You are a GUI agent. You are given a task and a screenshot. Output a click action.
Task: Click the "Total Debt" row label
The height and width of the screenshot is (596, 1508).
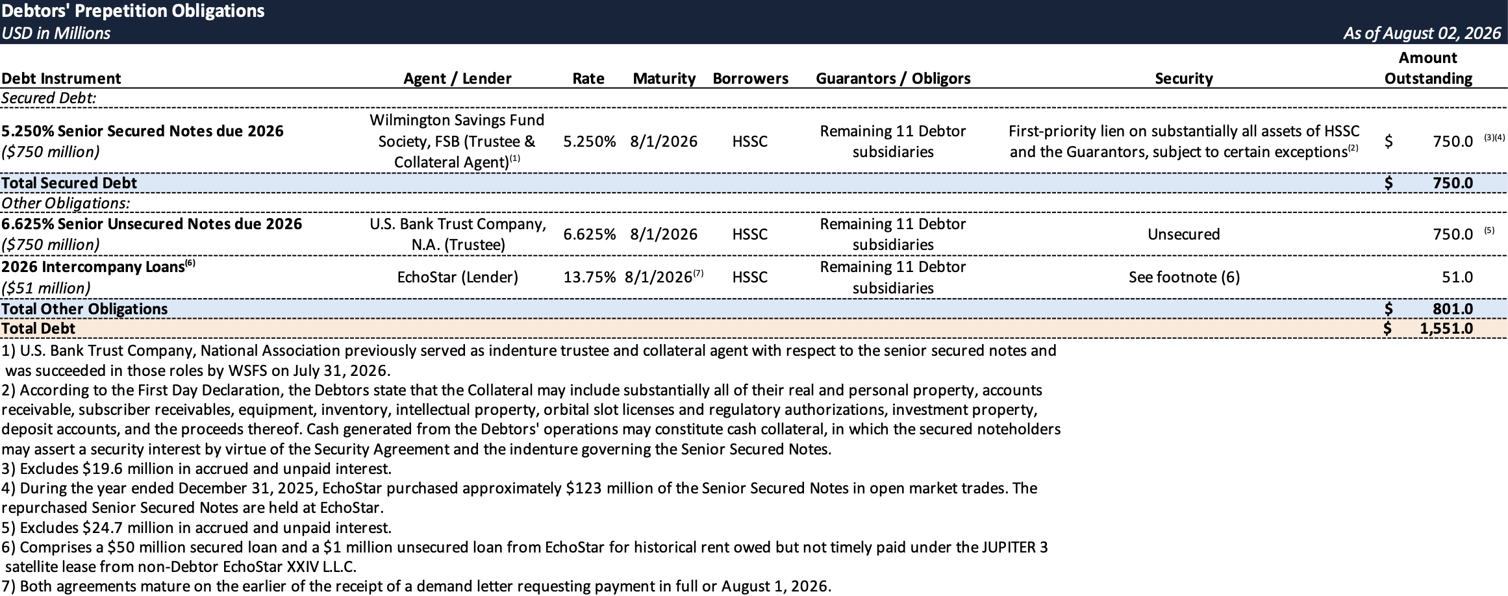click(38, 329)
